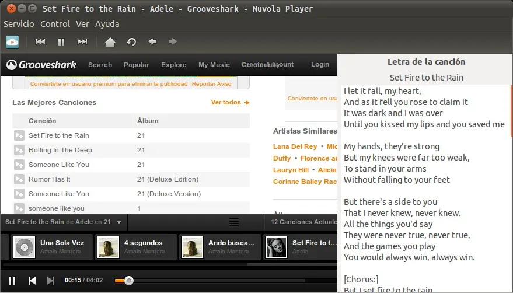Open the Control menu

coord(55,24)
